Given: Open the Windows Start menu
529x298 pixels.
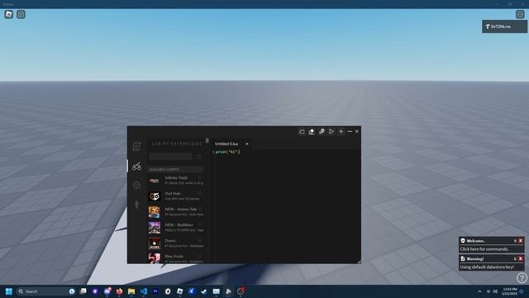Looking at the screenshot, I should click(9, 291).
